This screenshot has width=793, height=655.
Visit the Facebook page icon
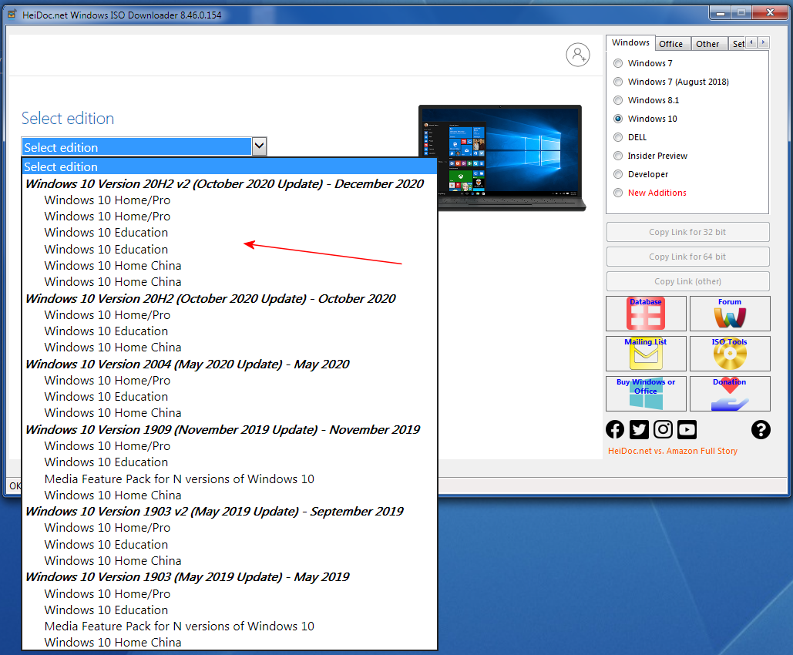615,429
